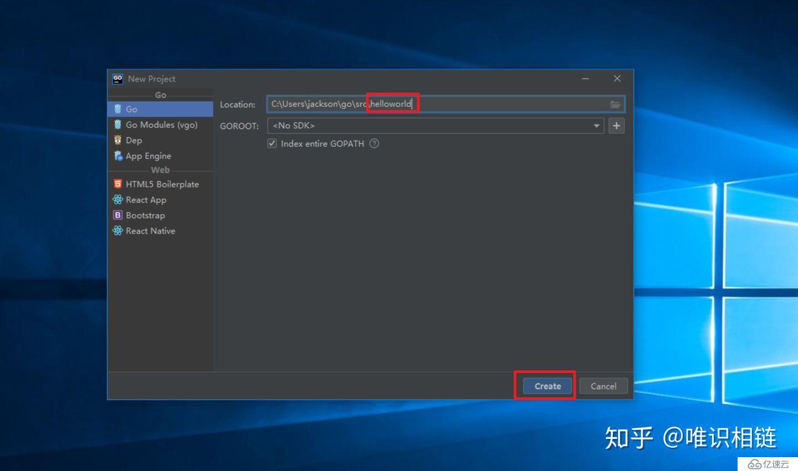Select the React App template

pyautogui.click(x=160, y=199)
